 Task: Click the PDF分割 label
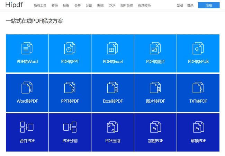coord(70,141)
